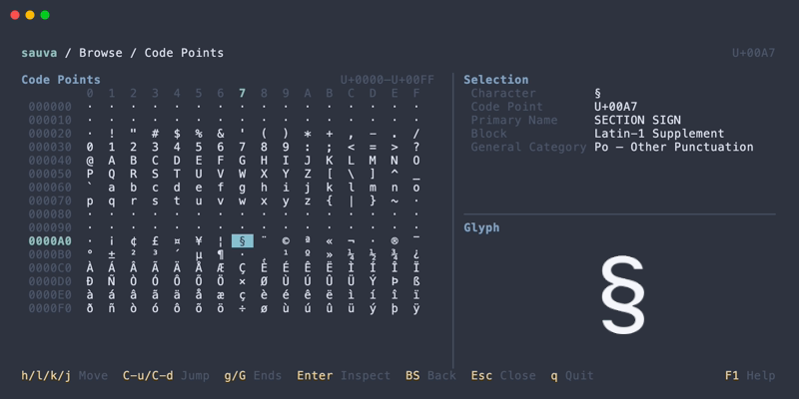Screen dimensions: 799x399
Task: Click the h/l/k/j Move hint
Action: point(64,376)
